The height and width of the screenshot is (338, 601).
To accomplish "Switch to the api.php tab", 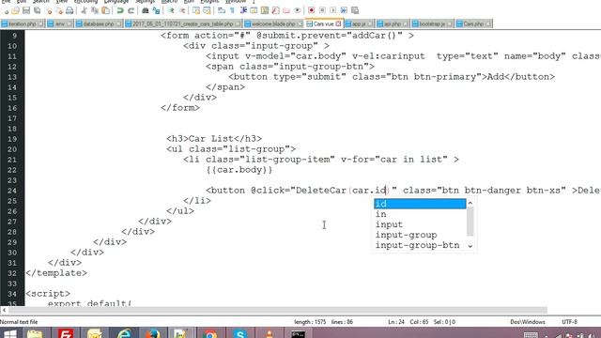I will pos(393,23).
